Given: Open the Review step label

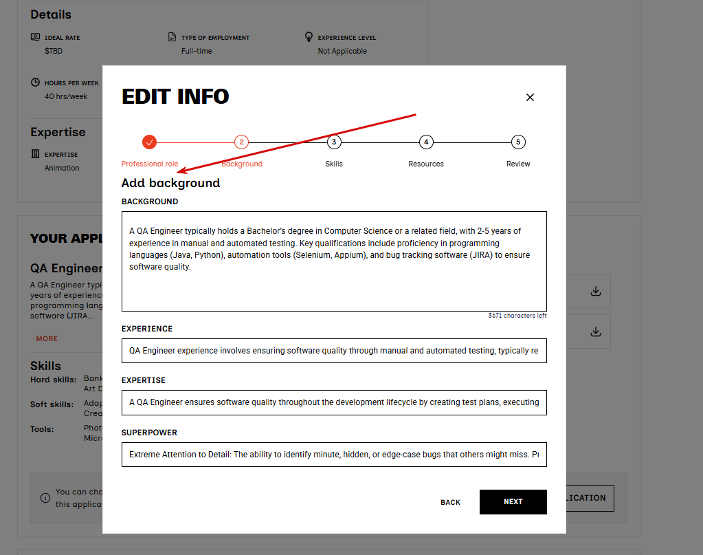Looking at the screenshot, I should pyautogui.click(x=518, y=164).
